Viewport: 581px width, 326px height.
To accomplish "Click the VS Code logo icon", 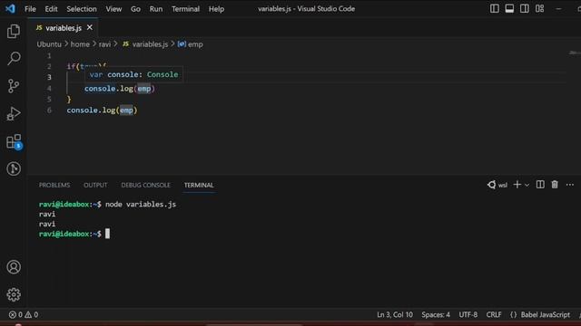I will coord(10,8).
